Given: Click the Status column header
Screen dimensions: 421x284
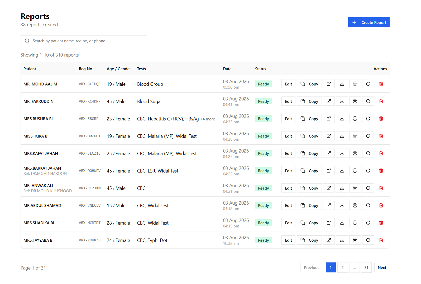Looking at the screenshot, I should click(261, 69).
